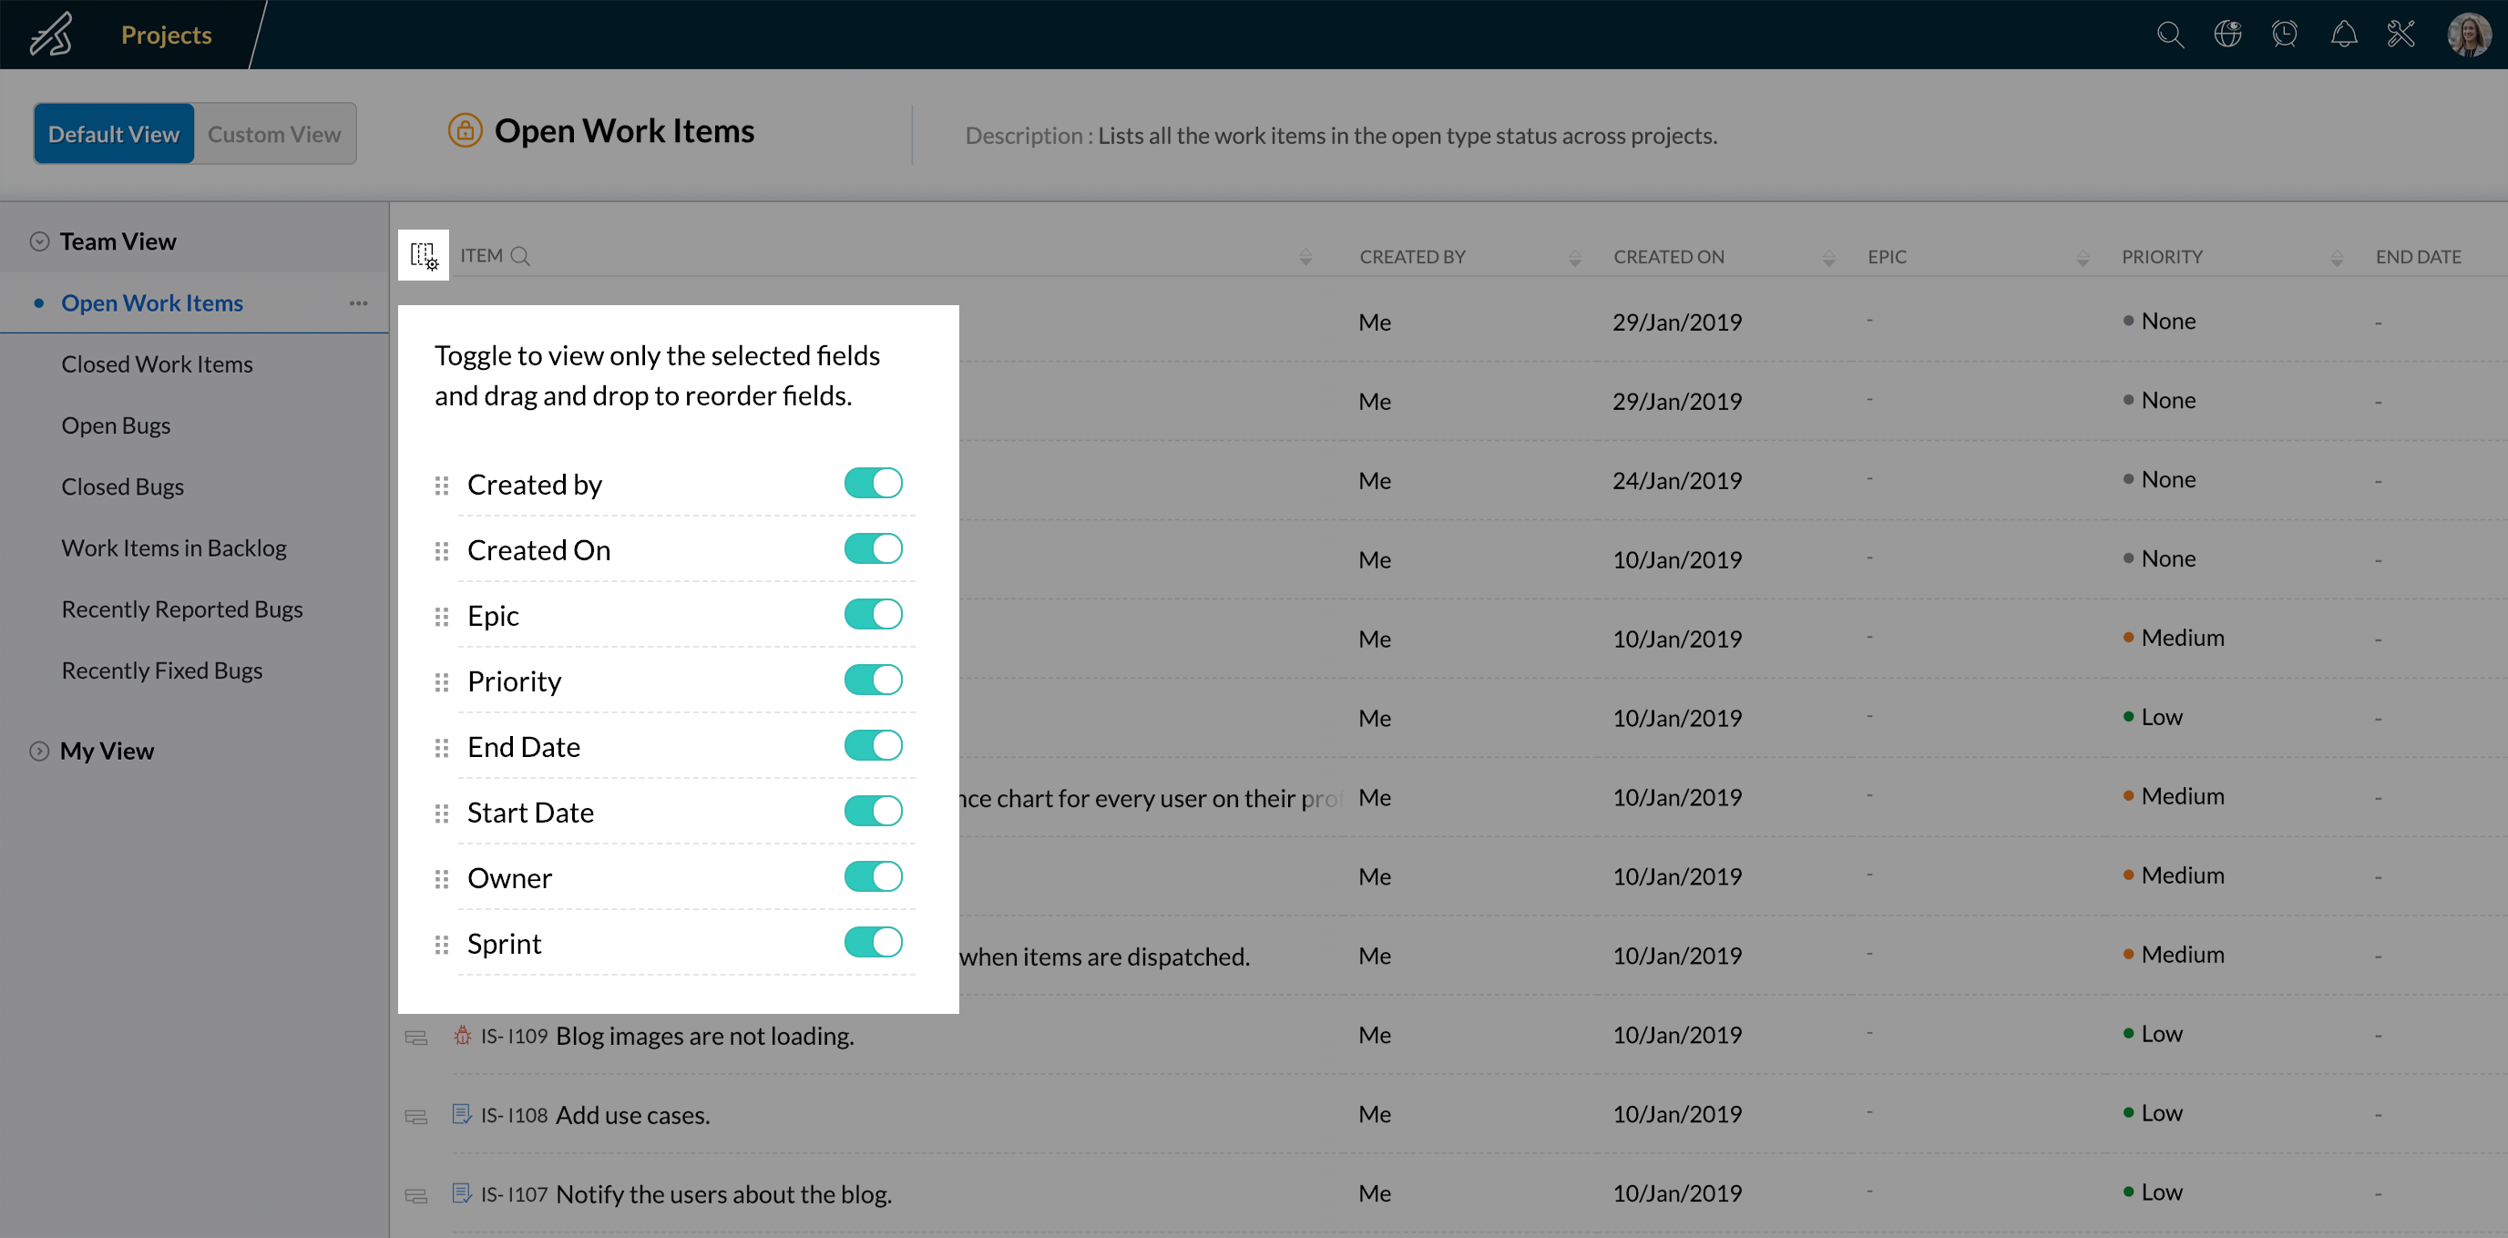Open item Notify the users about the blog
Viewport: 2508px width, 1238px height.
723,1194
